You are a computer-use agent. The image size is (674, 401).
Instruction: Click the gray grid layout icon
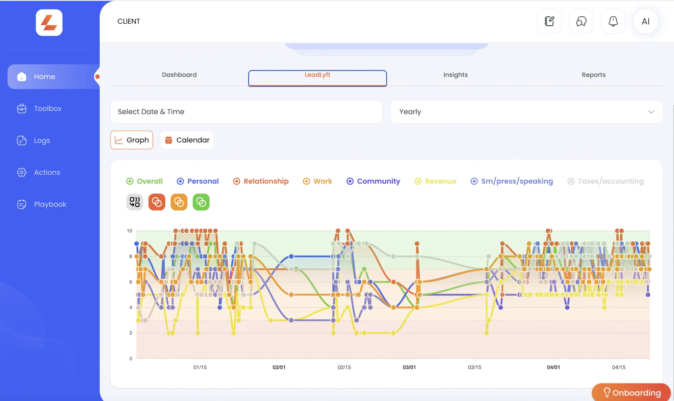(x=135, y=202)
